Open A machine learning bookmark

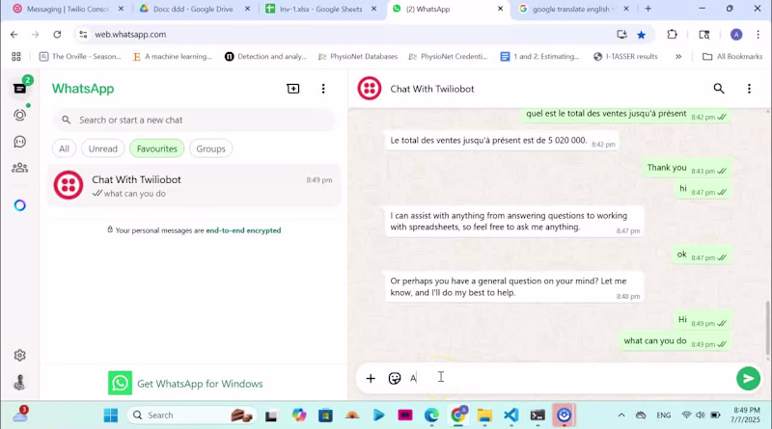click(x=173, y=57)
